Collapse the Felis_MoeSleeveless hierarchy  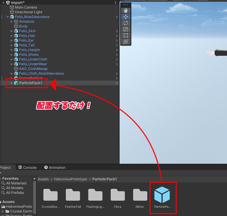tap(8, 17)
